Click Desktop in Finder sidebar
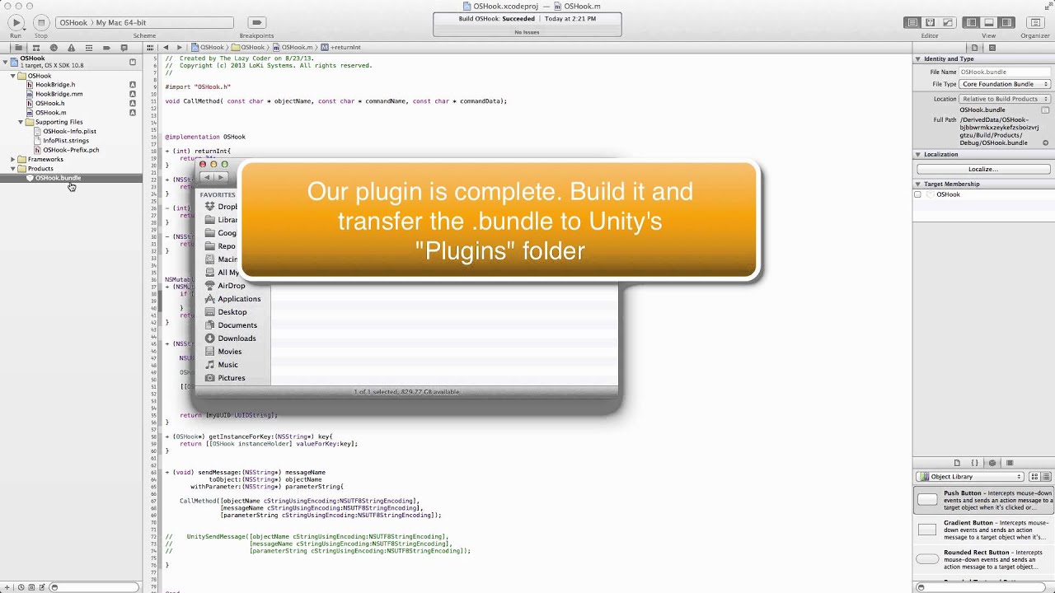The image size is (1055, 593). (x=227, y=312)
